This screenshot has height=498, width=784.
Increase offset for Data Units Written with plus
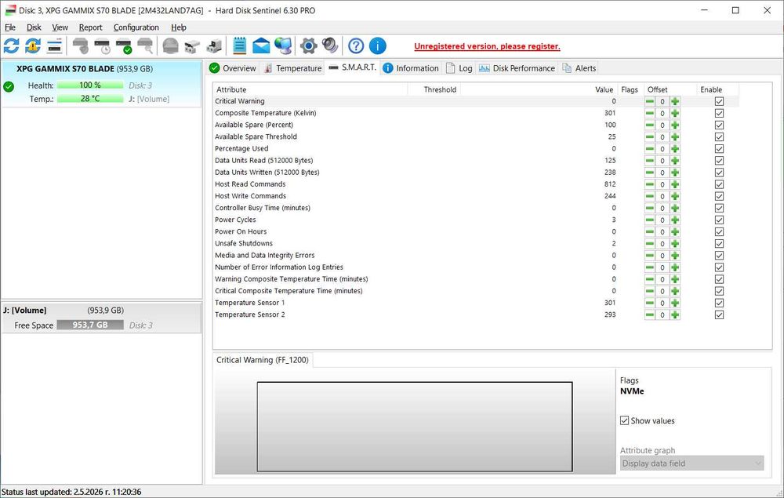[675, 173]
